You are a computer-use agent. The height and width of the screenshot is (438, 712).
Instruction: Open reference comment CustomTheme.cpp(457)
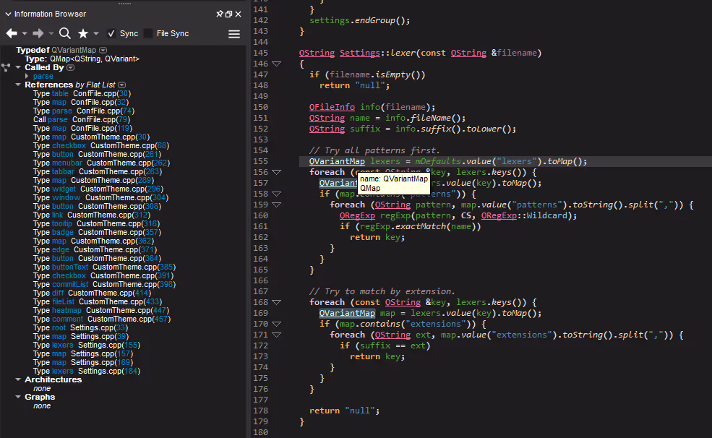pos(102,319)
